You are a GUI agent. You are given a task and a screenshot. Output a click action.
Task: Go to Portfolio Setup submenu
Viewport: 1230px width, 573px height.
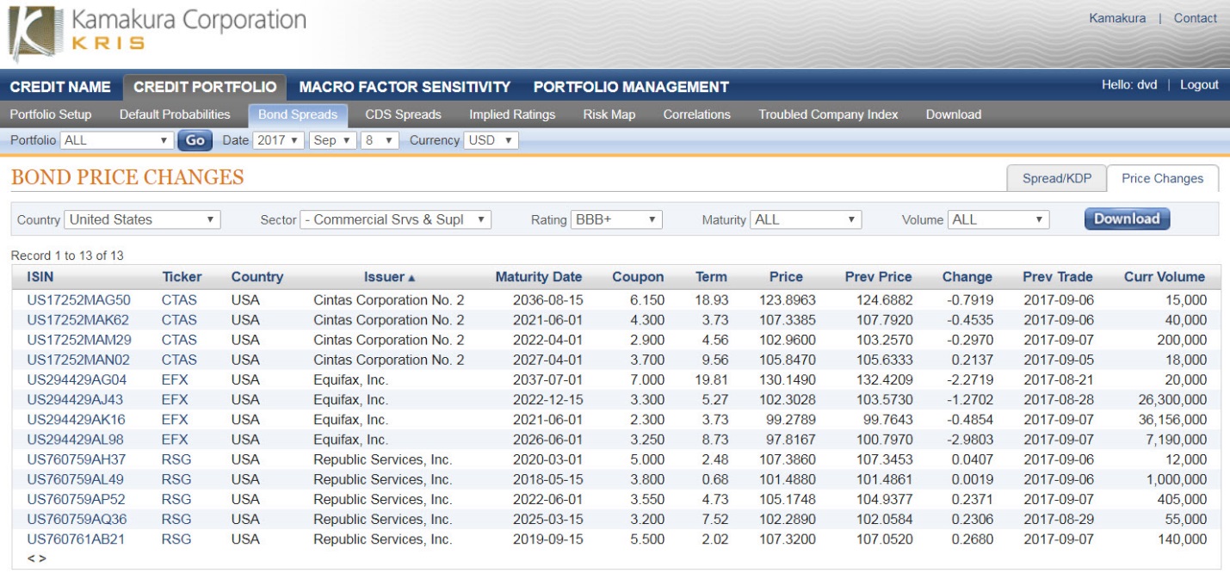click(x=51, y=114)
